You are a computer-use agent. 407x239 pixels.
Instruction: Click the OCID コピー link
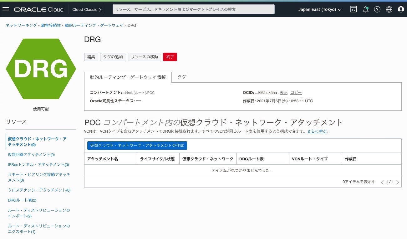click(x=296, y=93)
